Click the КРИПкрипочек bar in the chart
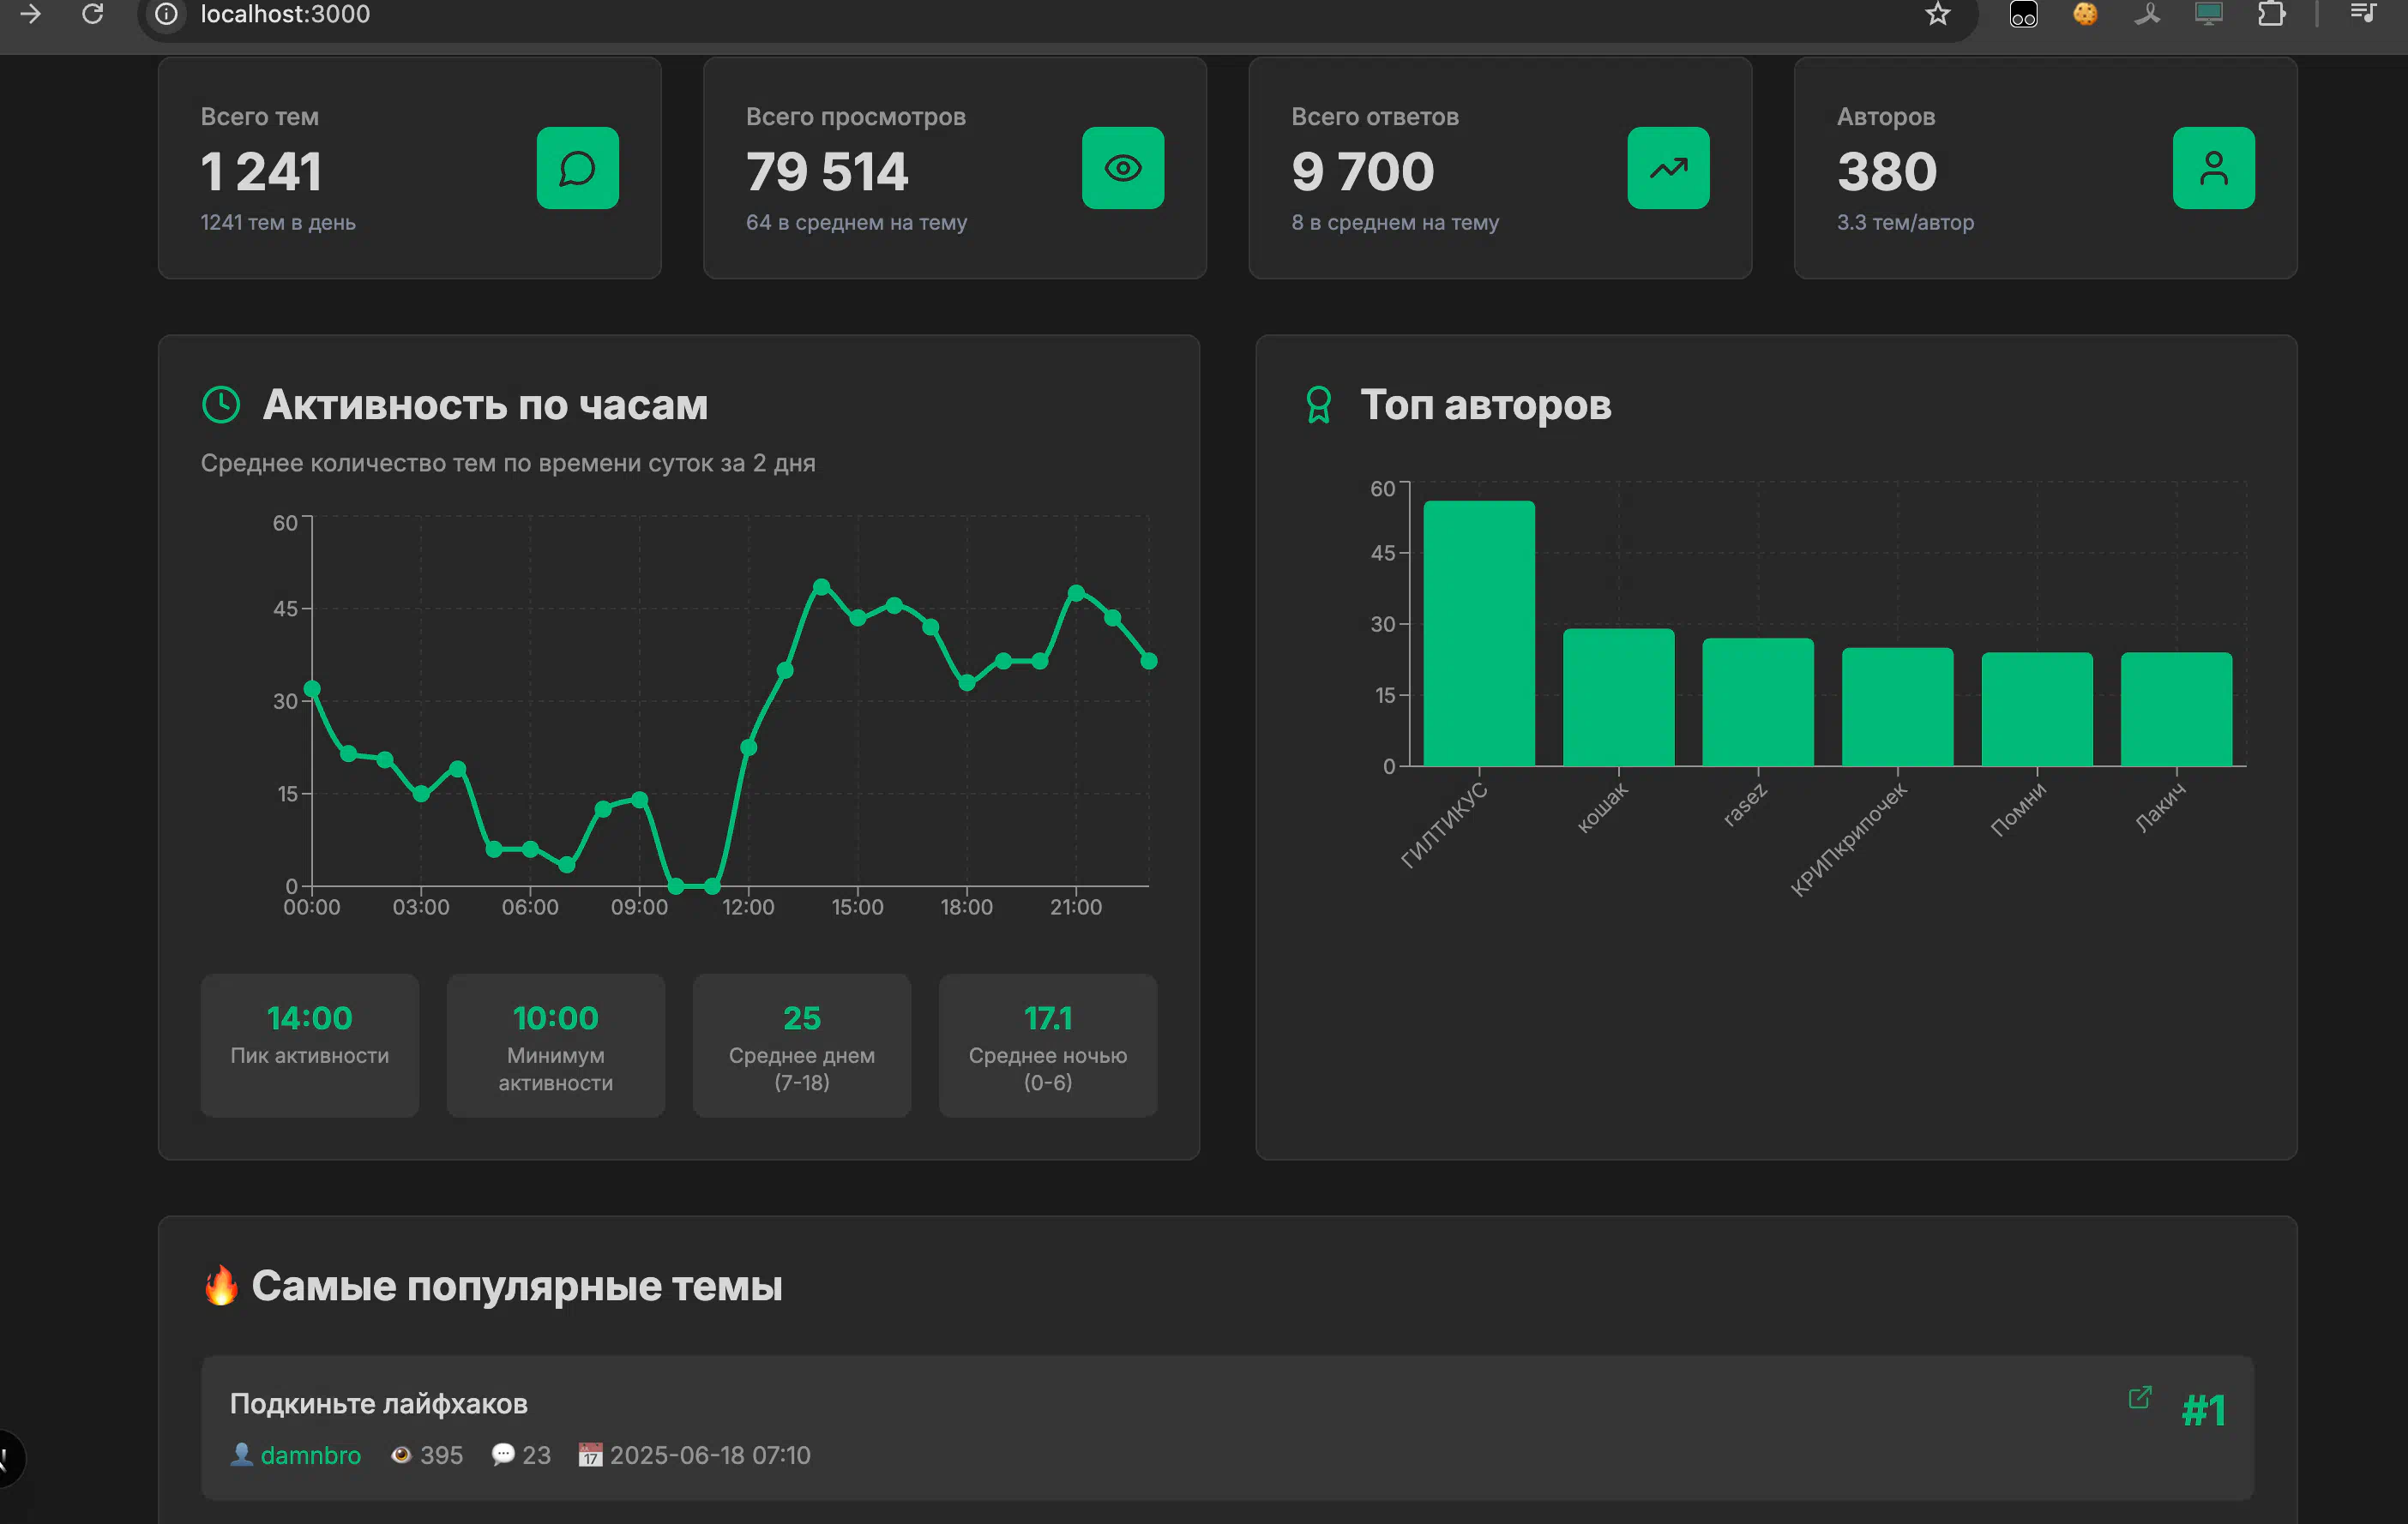The width and height of the screenshot is (2408, 1524). pyautogui.click(x=1897, y=707)
